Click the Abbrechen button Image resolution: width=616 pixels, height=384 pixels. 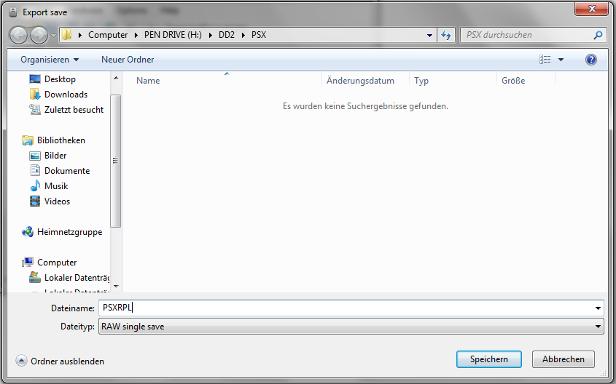click(563, 359)
